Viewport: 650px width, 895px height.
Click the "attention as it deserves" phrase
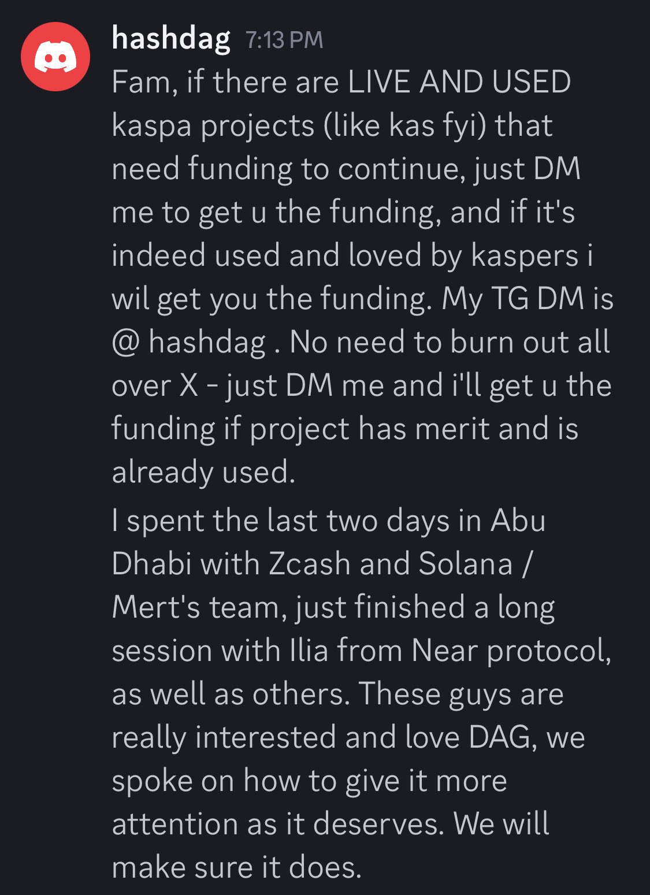277,824
